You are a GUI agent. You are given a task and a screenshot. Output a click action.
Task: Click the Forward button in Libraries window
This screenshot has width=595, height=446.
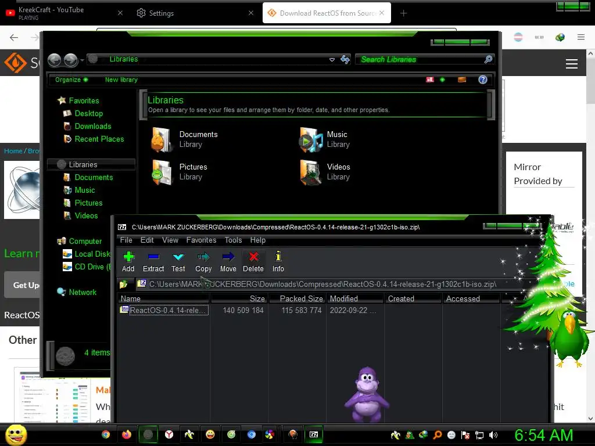(70, 60)
